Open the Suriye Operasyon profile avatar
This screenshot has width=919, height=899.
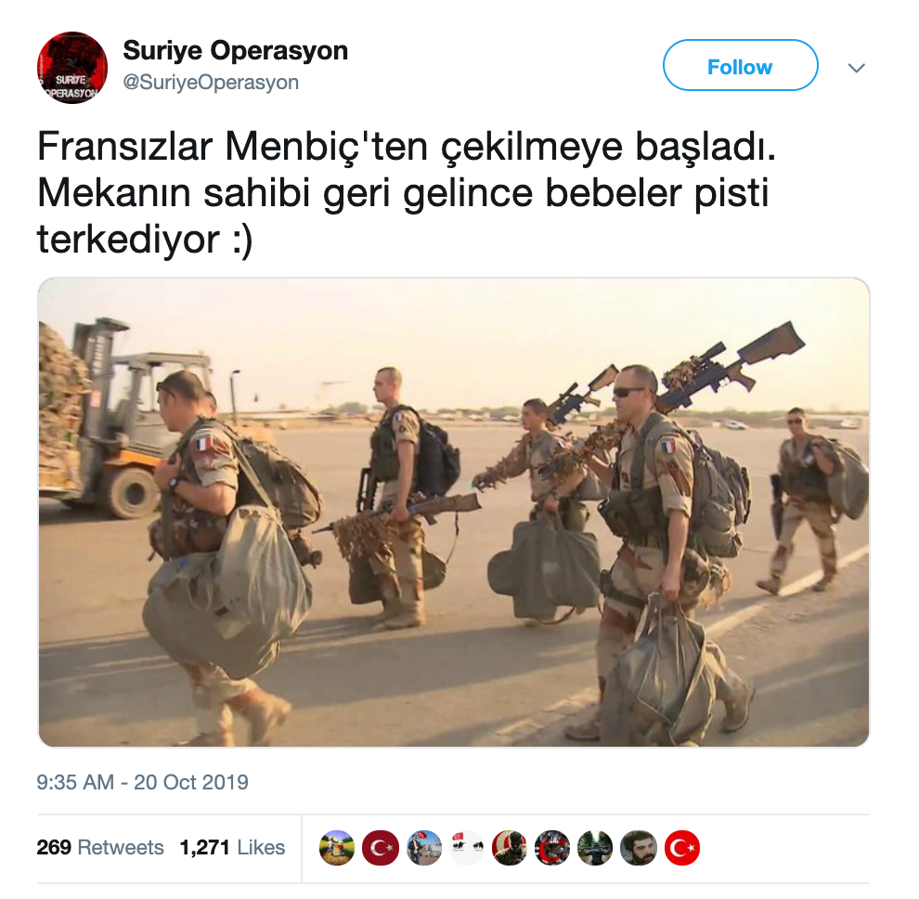coord(72,68)
